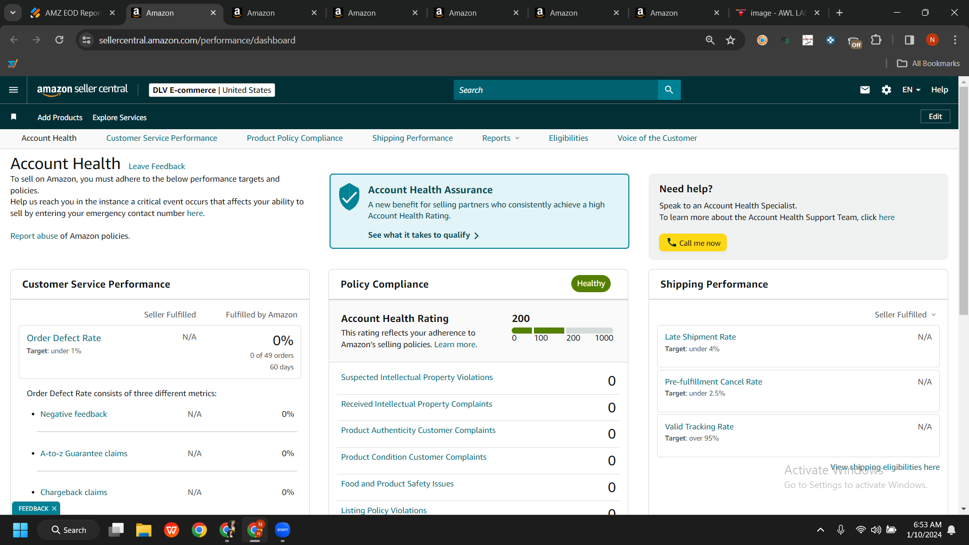Click the Call me now button
The height and width of the screenshot is (545, 969).
point(693,243)
